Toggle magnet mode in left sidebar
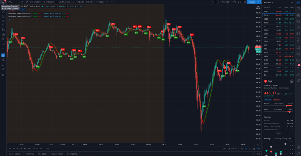 (x=3, y=55)
